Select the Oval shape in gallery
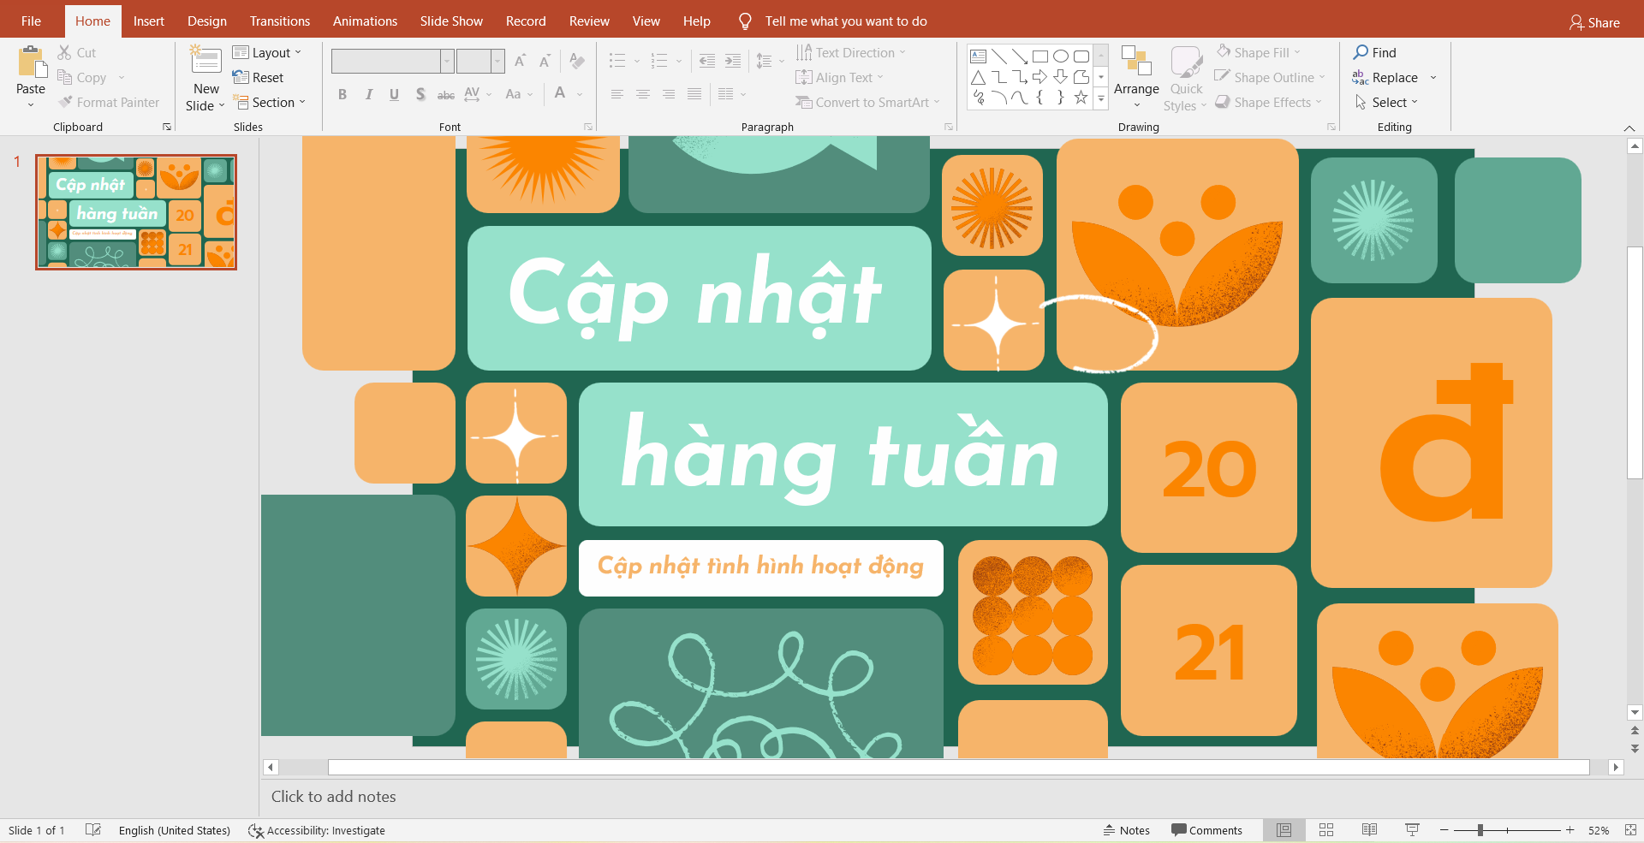Viewport: 1644px width, 843px height. (1061, 56)
